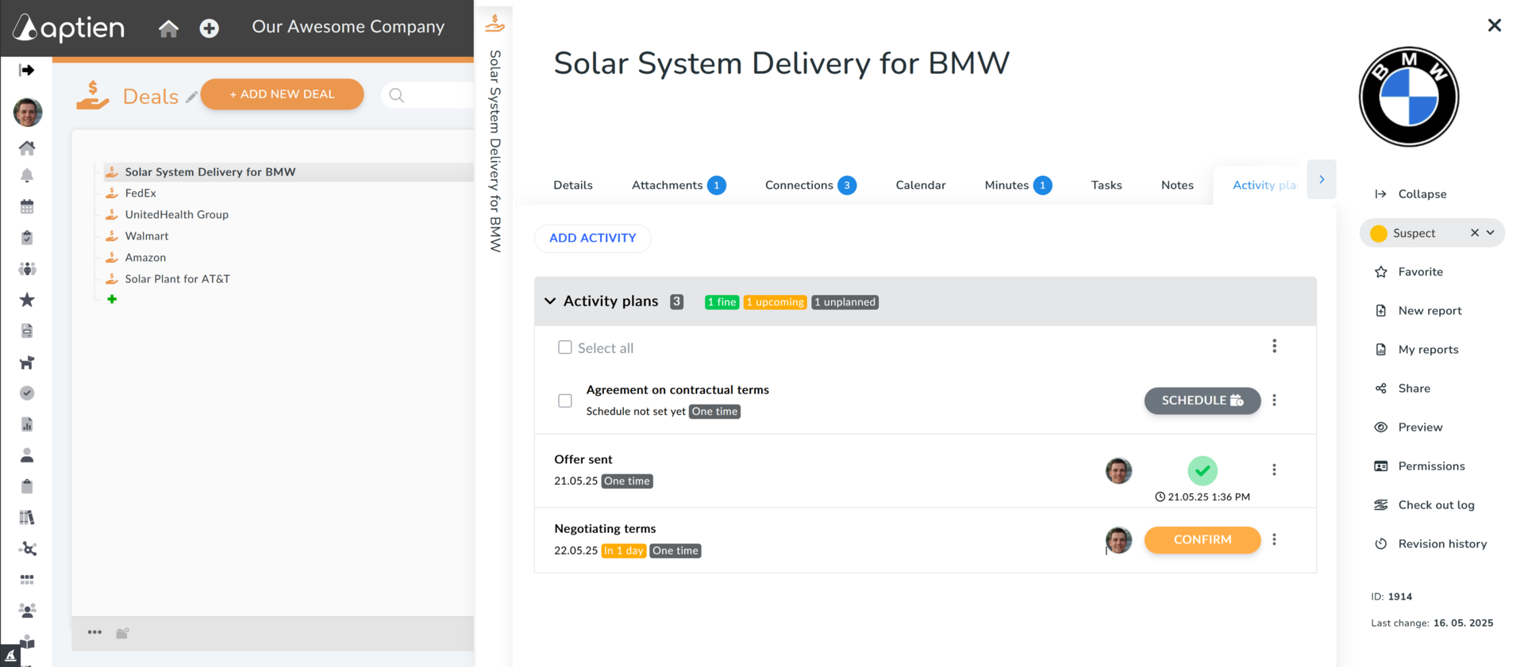Open kebab menu for Offer sent activity
This screenshot has height=667, width=1524.
(1274, 470)
